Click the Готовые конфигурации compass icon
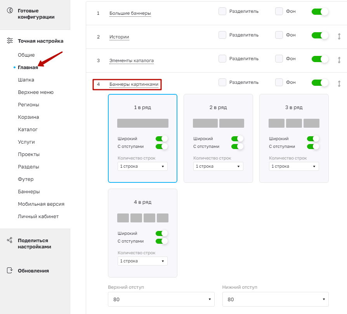This screenshot has width=347, height=314. [x=10, y=10]
